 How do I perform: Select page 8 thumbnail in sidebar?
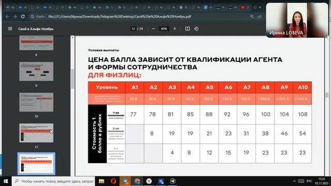pyautogui.click(x=36, y=43)
